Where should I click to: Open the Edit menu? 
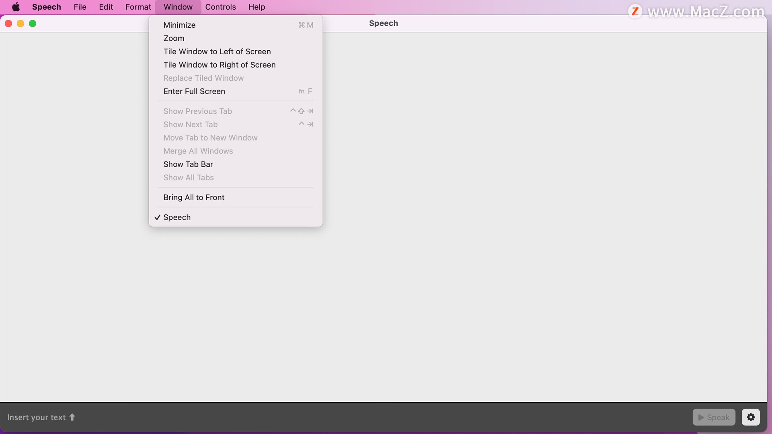pyautogui.click(x=106, y=7)
